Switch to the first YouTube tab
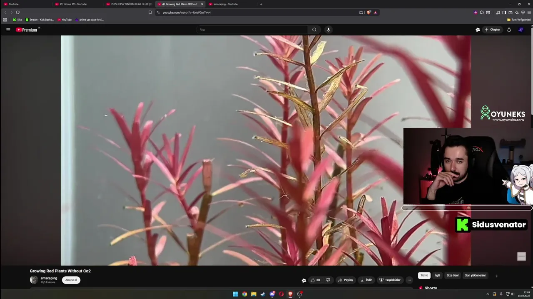 (26, 4)
